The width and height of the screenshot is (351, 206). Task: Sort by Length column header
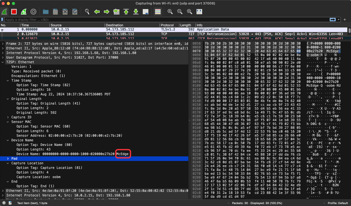click(x=187, y=25)
